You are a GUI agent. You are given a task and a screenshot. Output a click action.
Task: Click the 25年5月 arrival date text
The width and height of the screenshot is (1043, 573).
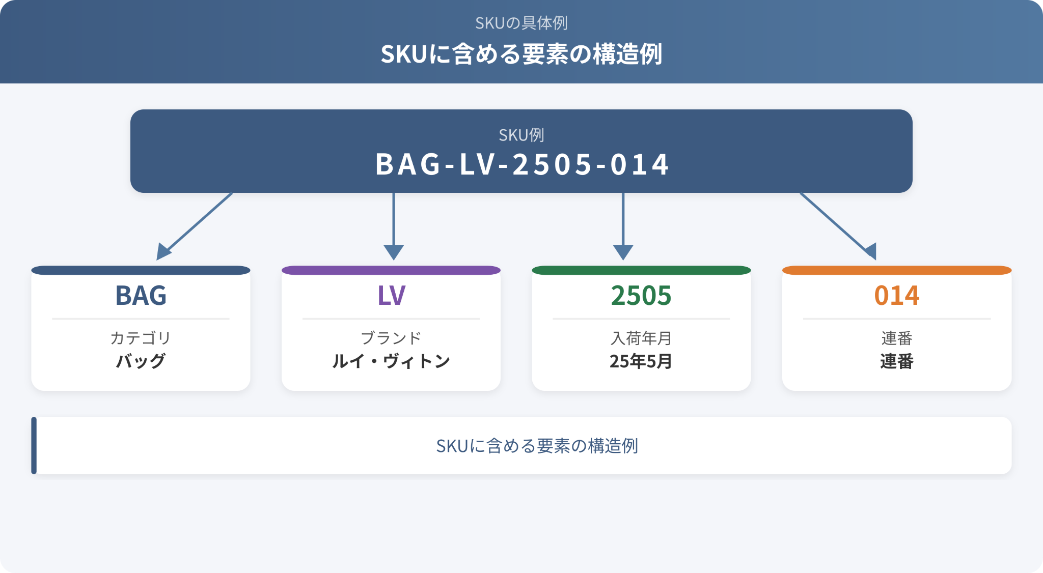point(641,361)
